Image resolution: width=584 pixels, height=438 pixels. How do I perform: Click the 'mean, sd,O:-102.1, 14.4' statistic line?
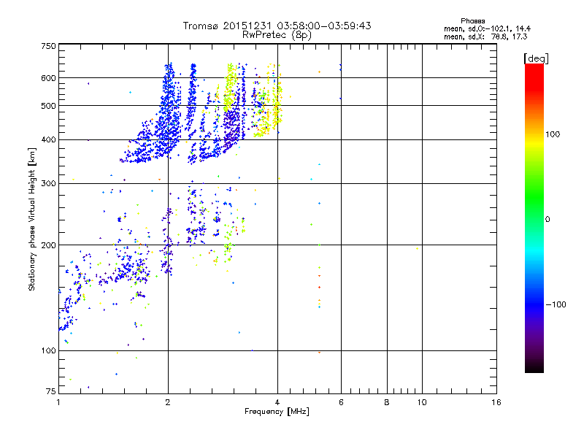click(487, 28)
